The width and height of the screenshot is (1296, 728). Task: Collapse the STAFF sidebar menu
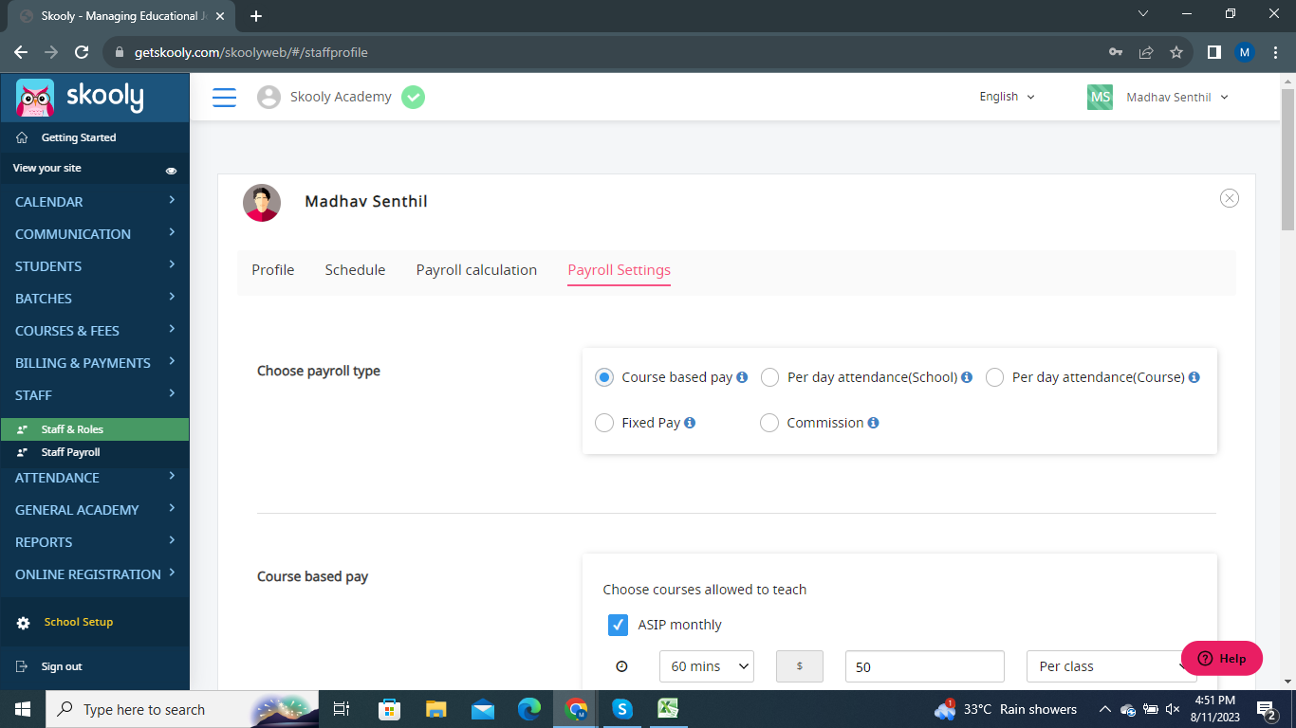(x=95, y=395)
